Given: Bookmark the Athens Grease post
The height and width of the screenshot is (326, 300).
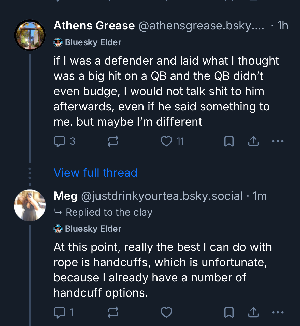Looking at the screenshot, I should pyautogui.click(x=229, y=141).
